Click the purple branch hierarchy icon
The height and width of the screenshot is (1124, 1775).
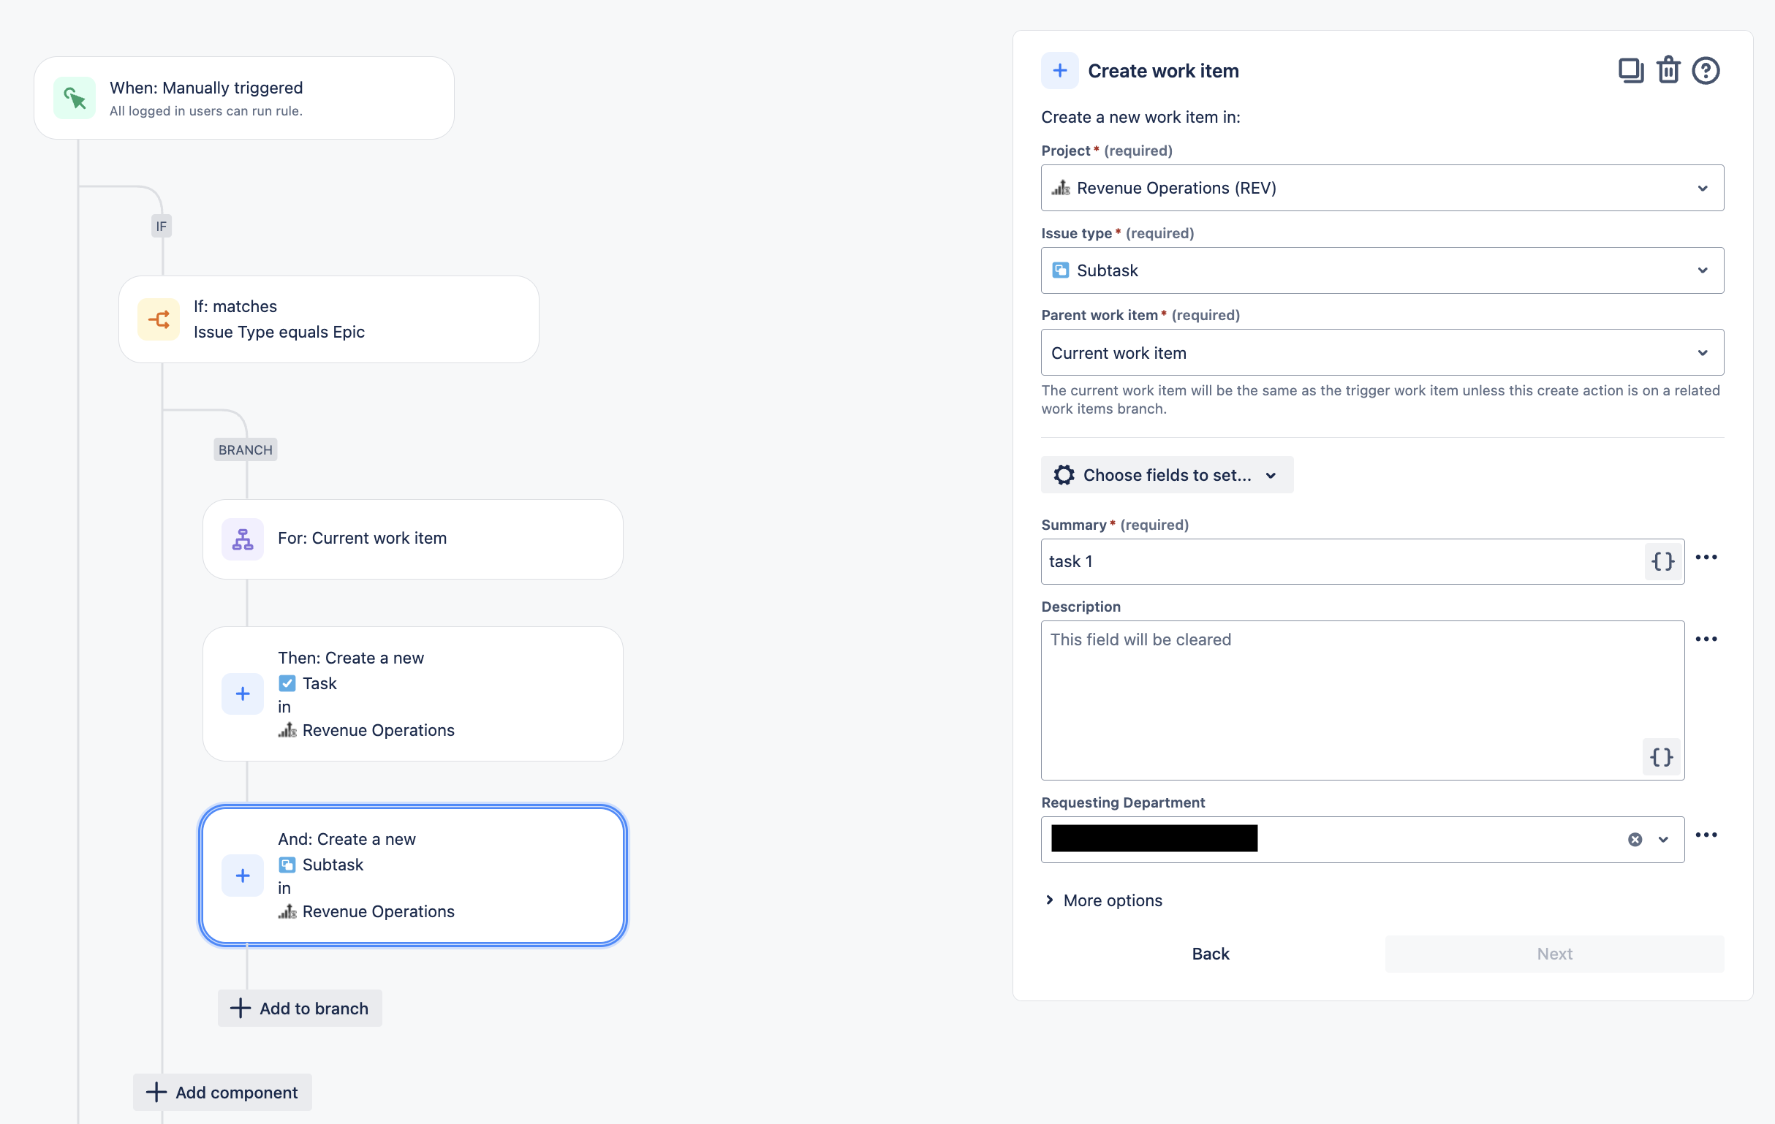pyautogui.click(x=243, y=539)
